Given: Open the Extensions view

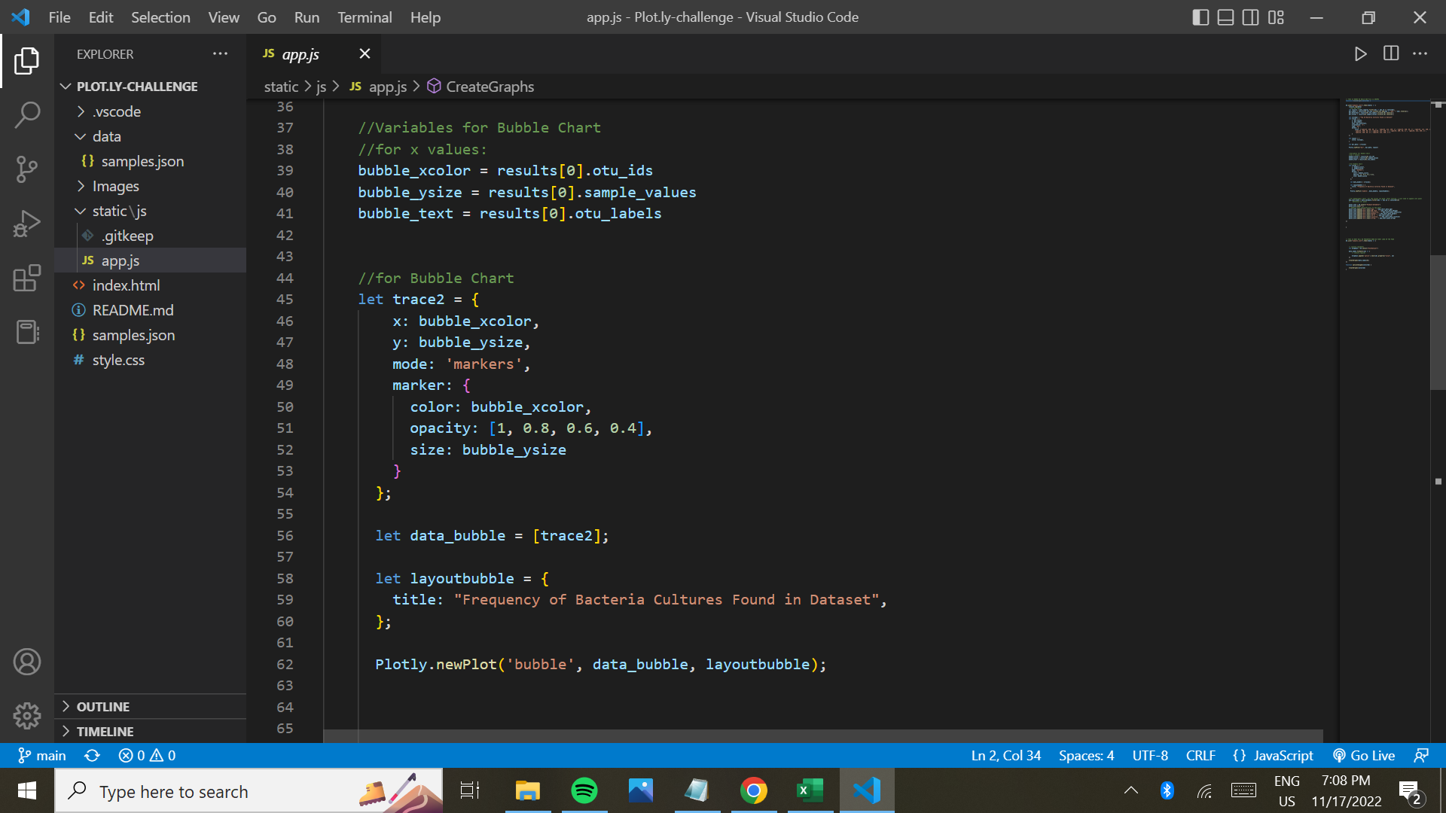Looking at the screenshot, I should click(x=27, y=279).
